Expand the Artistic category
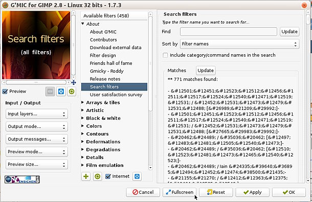The image size is (312, 202). pos(82,110)
